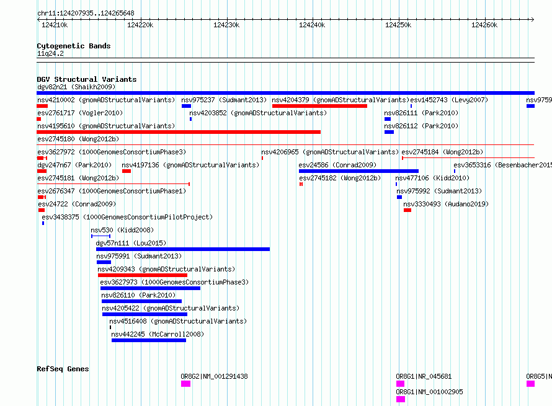Click the magenta OR8G5 gene block

530,384
